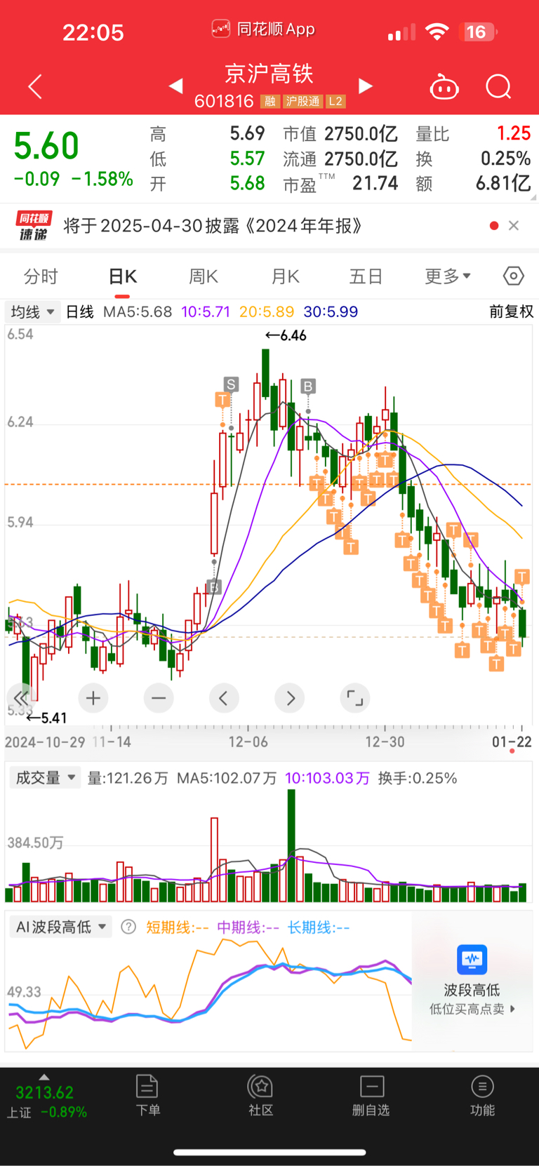The image size is (539, 1166).
Task: Zoom in chart with plus button
Action: click(x=93, y=698)
